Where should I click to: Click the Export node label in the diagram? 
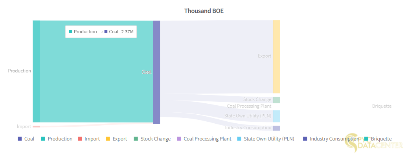[265, 56]
